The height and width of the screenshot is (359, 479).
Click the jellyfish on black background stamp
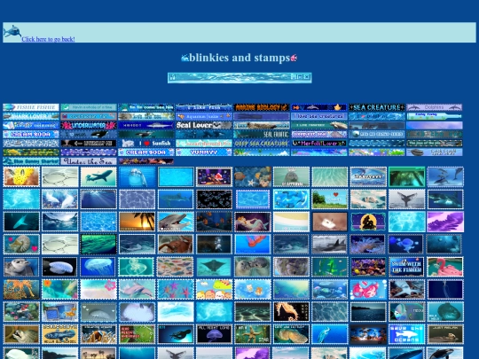(x=60, y=267)
